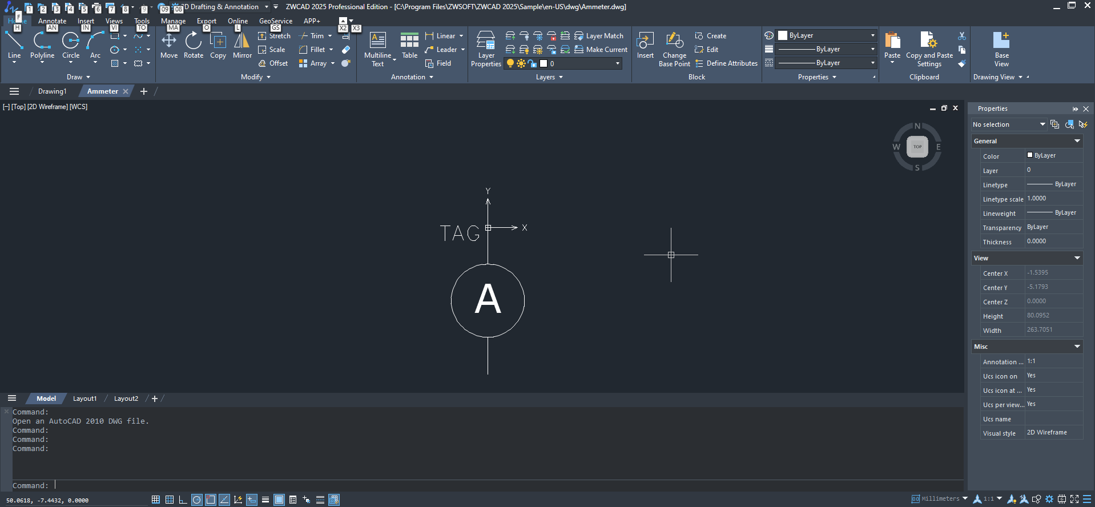
Task: Click the Edit block button
Action: 707,50
